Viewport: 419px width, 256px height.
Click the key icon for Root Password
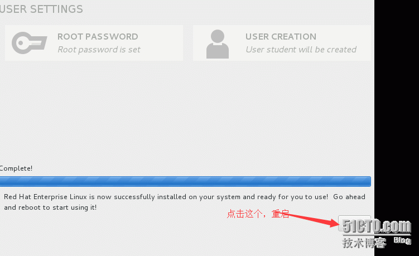point(30,43)
